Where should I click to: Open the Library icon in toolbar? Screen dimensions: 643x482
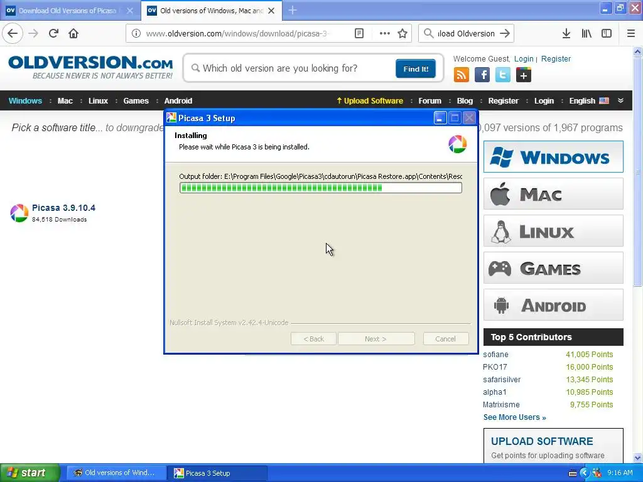pos(586,33)
